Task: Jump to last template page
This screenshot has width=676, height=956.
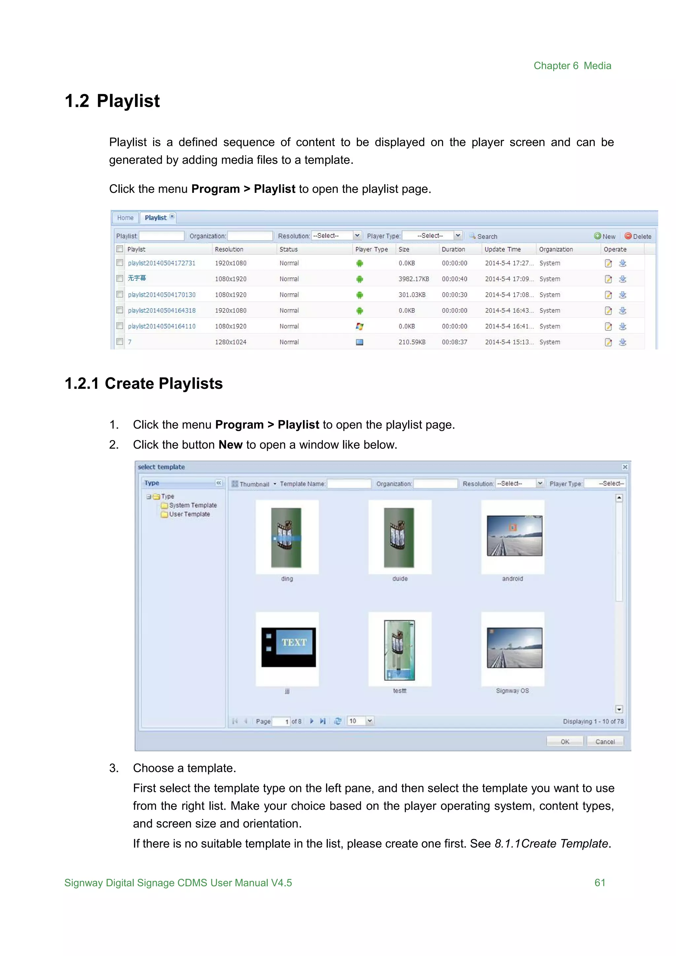Action: 322,721
